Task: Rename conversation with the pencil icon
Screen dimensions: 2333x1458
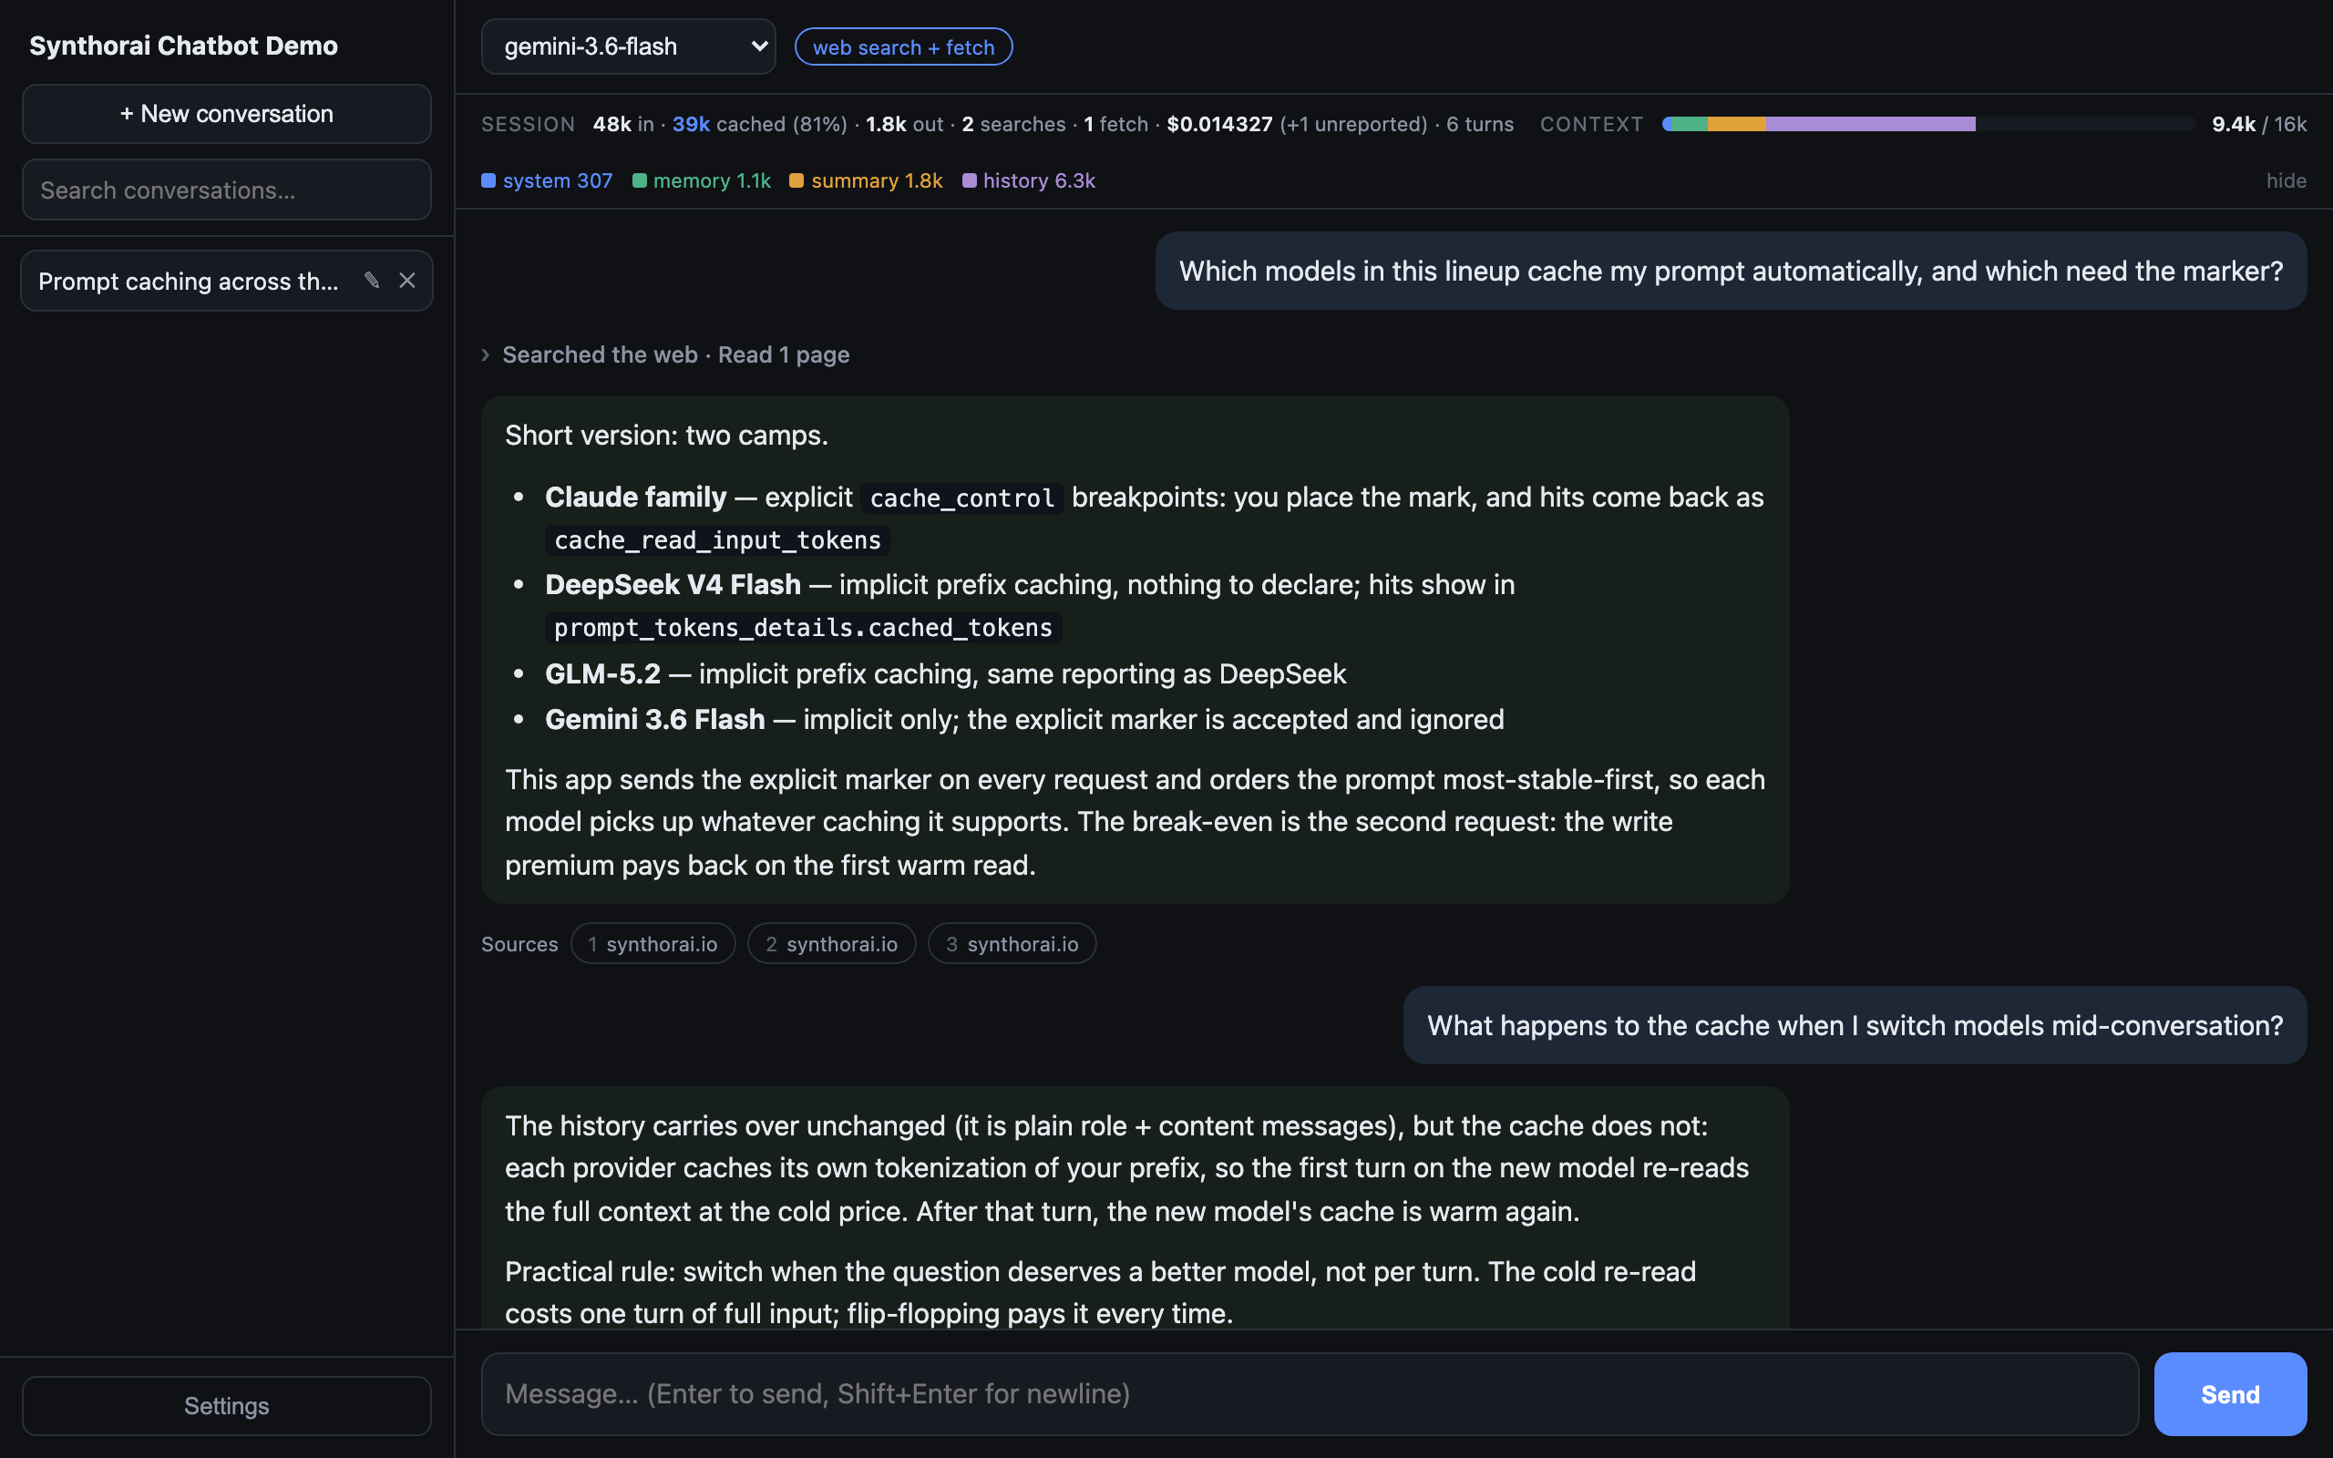Action: click(x=372, y=281)
